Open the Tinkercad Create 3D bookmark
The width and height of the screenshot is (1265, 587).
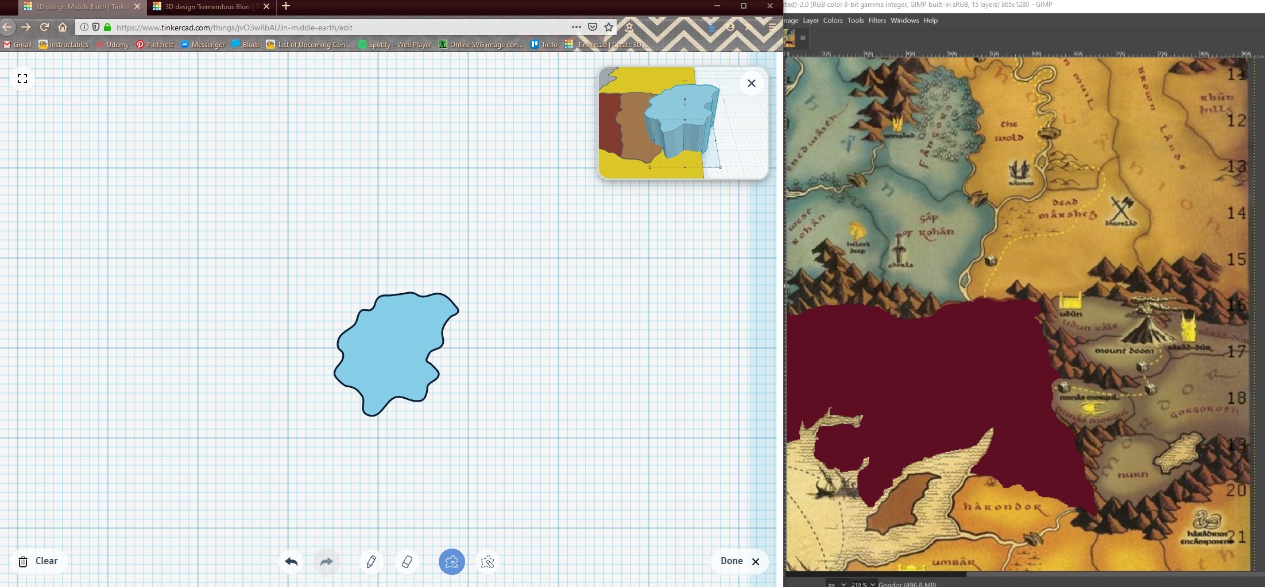[606, 44]
